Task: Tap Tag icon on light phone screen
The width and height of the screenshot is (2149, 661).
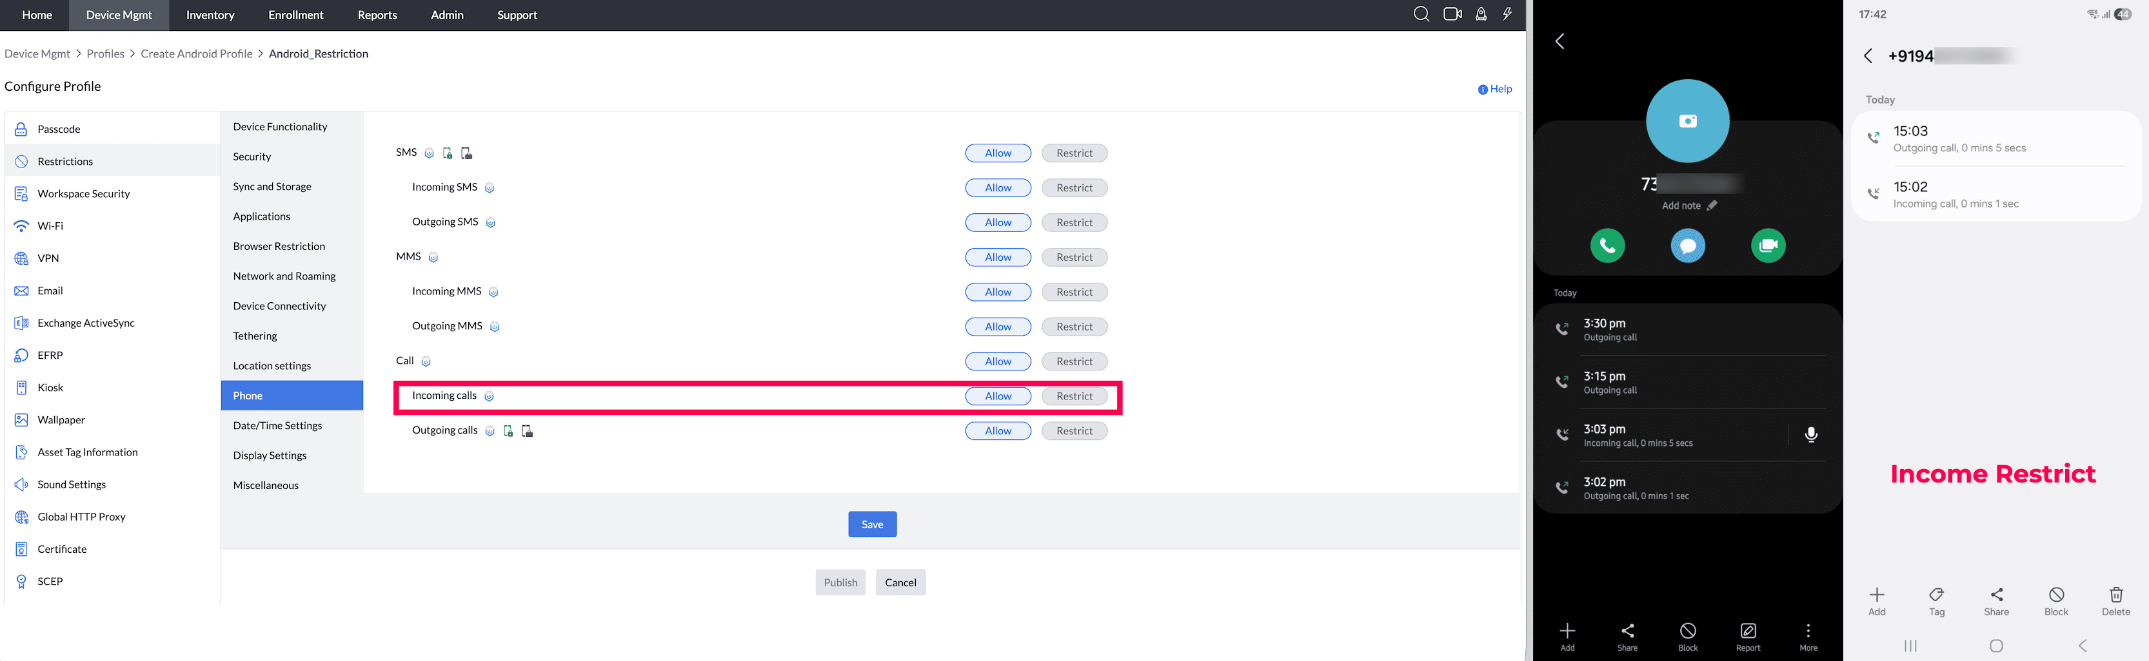Action: (1936, 600)
